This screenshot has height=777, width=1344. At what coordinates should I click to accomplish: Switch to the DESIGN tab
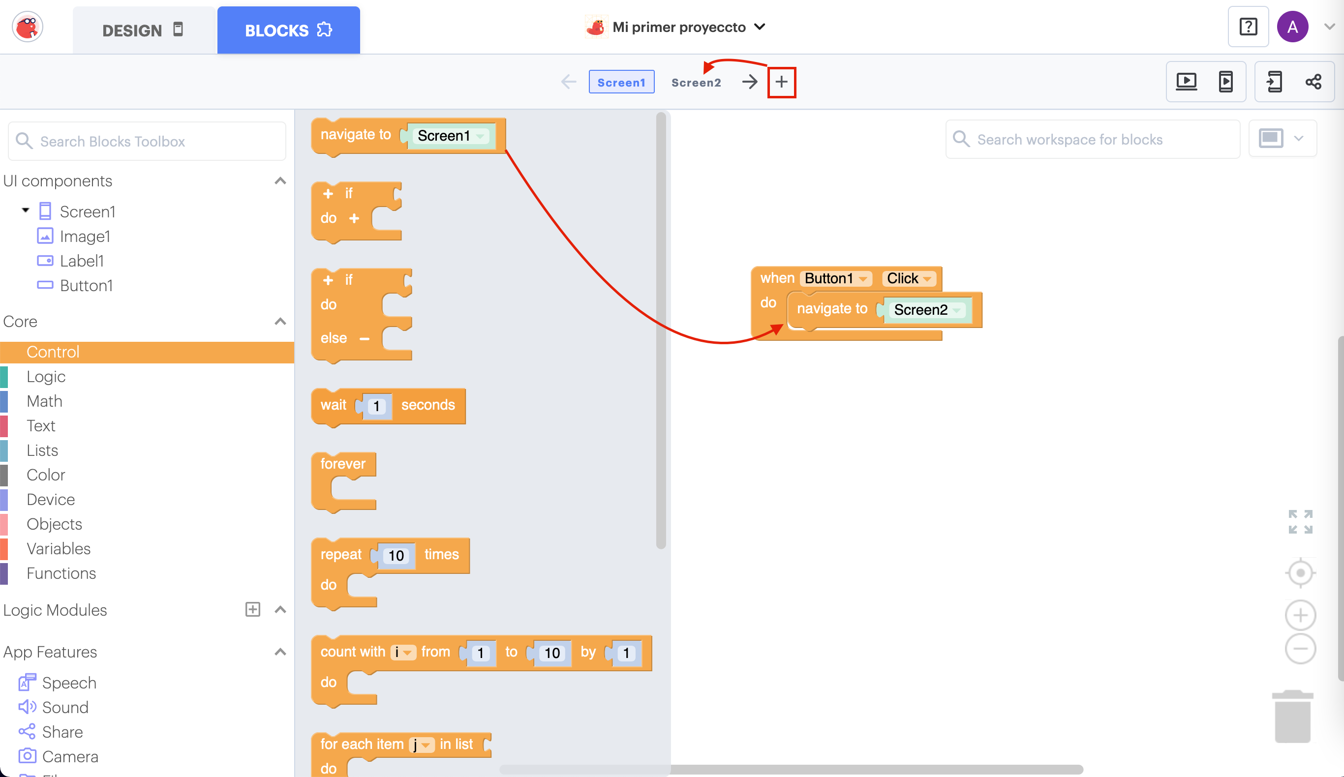pyautogui.click(x=143, y=30)
